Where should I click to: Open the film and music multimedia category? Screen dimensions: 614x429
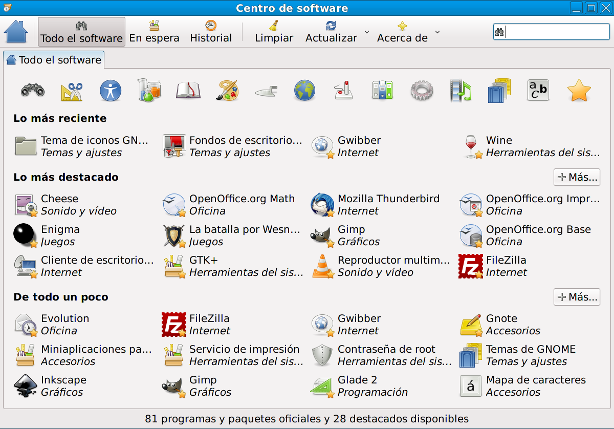[461, 91]
